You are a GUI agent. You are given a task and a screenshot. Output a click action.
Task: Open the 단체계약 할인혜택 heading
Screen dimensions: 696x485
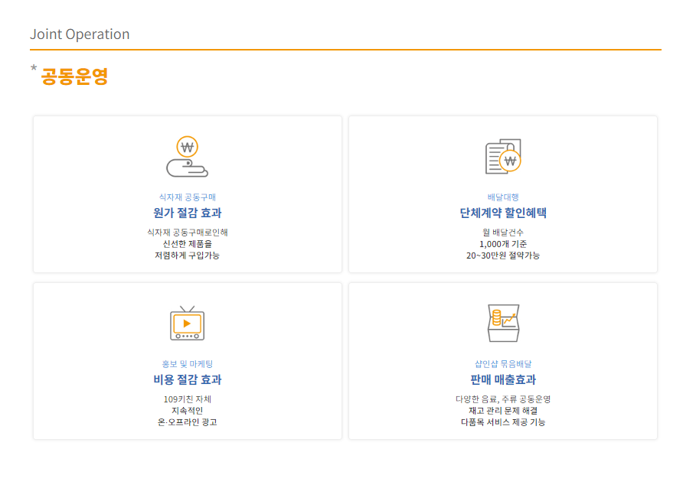(x=503, y=213)
